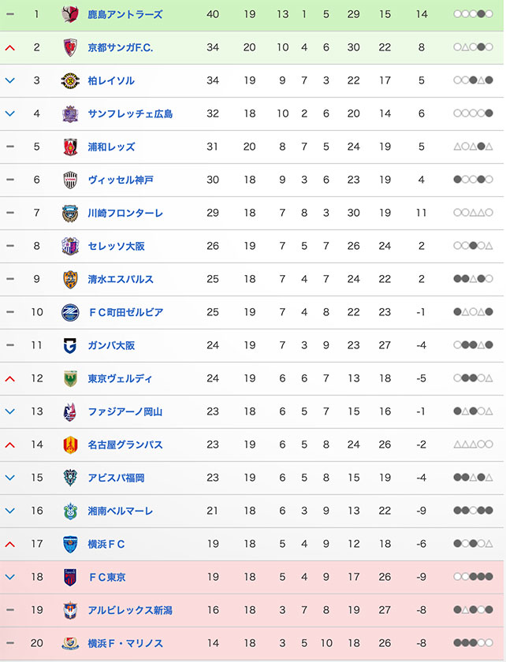Click the Vissel Kobe striped crest
The width and height of the screenshot is (506, 662).
click(x=70, y=180)
